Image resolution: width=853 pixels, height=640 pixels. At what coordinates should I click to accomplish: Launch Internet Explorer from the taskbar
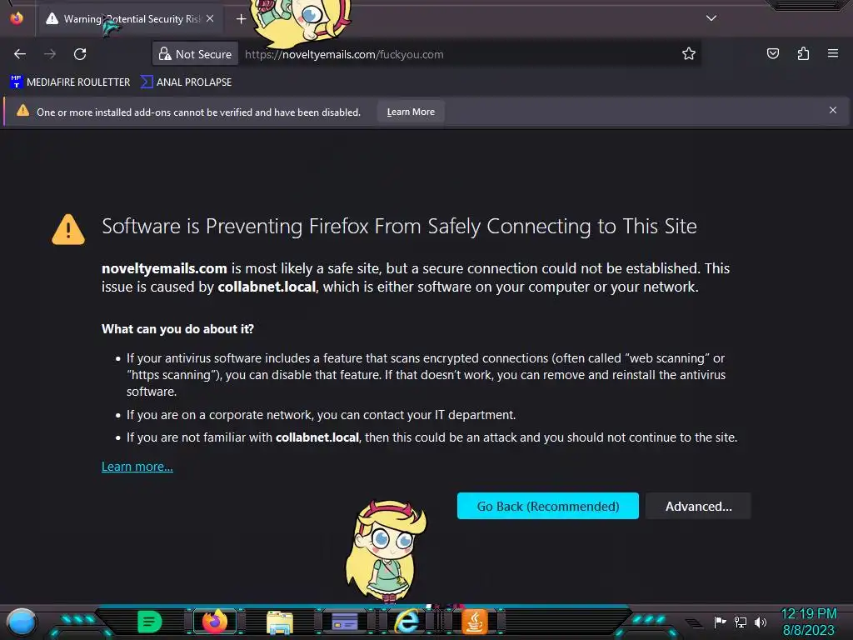click(407, 621)
